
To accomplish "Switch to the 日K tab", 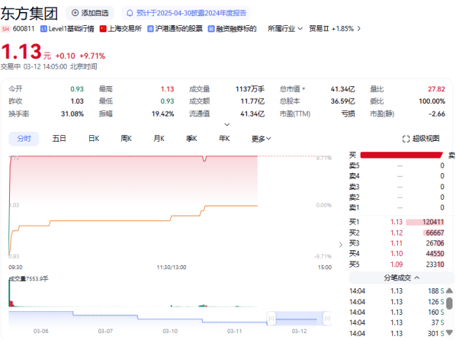I will tap(93, 139).
